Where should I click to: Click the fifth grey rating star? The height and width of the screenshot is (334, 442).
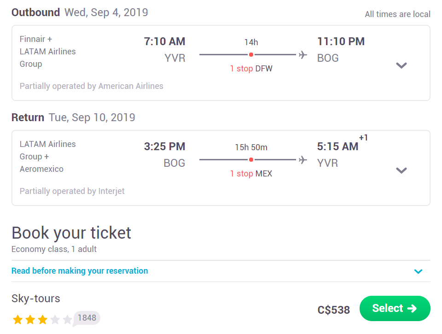coord(67,320)
